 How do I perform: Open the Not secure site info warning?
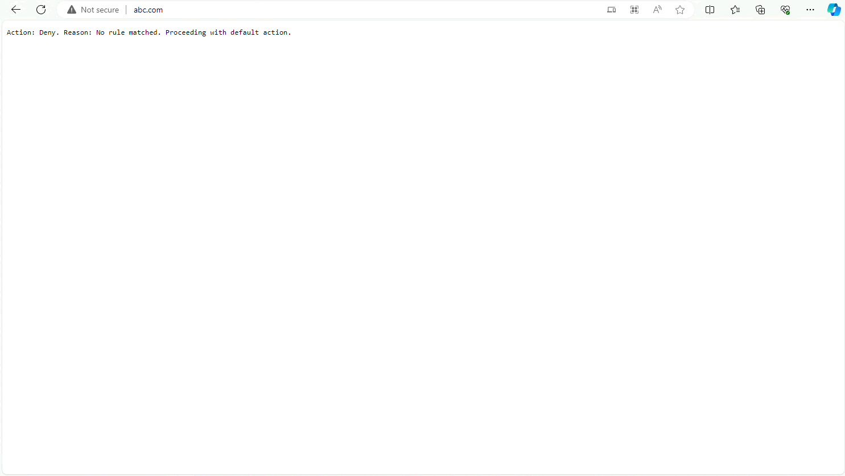(93, 10)
